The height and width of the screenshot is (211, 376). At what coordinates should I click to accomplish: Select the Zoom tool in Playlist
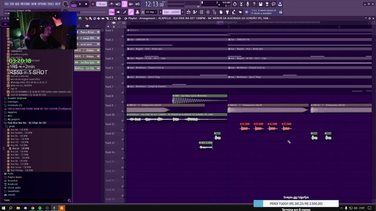point(115,18)
